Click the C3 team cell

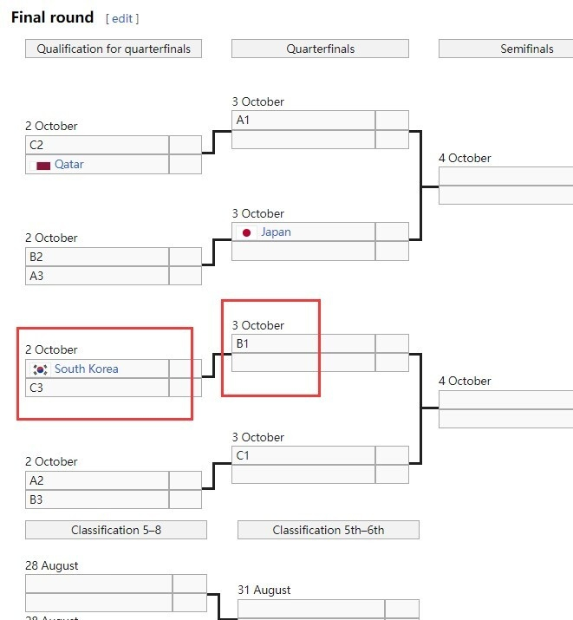(97, 388)
